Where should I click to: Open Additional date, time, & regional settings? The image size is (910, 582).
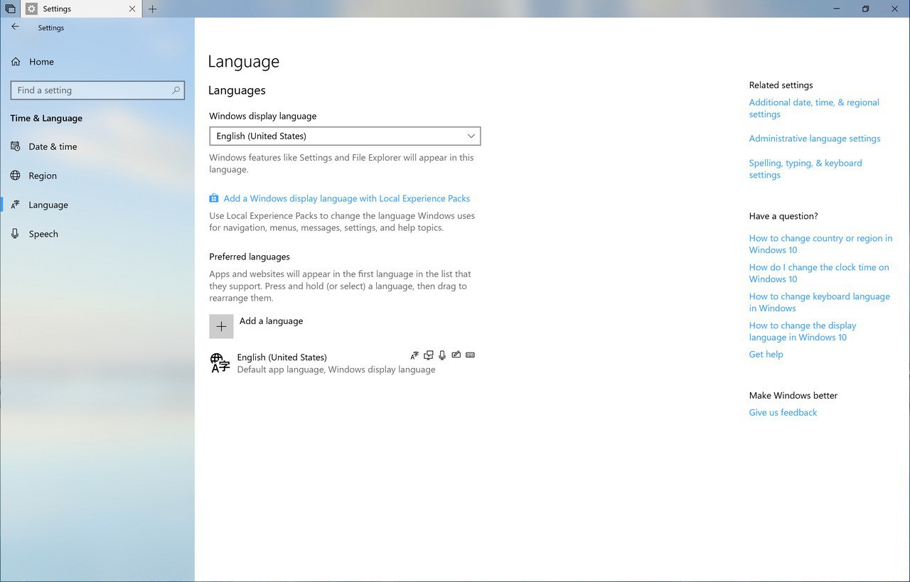[814, 108]
